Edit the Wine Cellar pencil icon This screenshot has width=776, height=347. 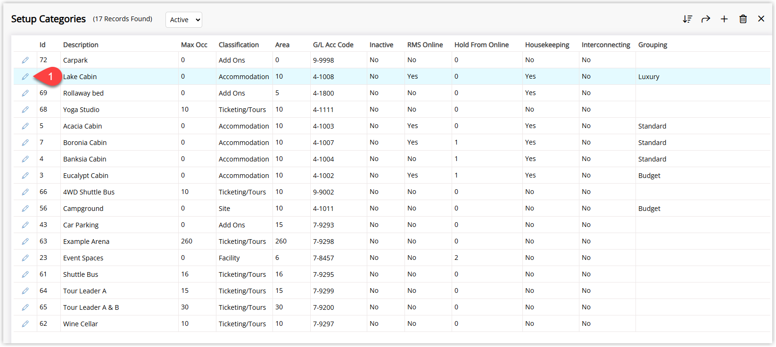[x=25, y=324]
